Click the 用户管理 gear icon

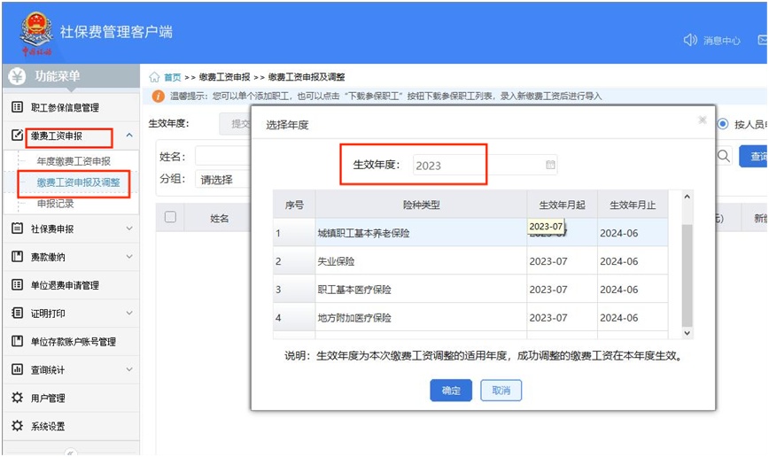(x=17, y=397)
